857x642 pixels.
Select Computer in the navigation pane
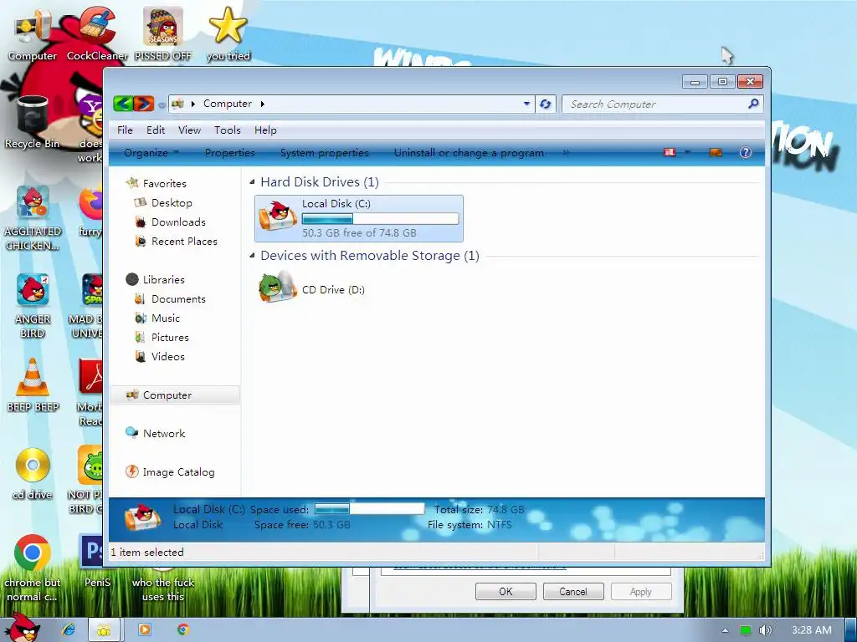coord(175,395)
